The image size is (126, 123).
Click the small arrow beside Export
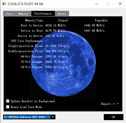click(118, 104)
